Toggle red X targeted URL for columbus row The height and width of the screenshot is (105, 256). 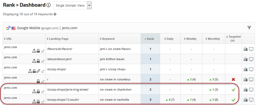233,79
